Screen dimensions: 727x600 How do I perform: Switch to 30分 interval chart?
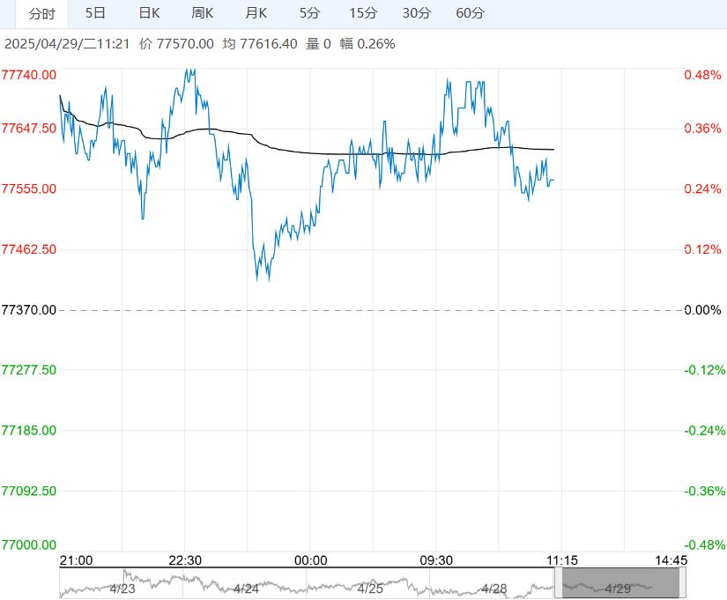(x=417, y=13)
